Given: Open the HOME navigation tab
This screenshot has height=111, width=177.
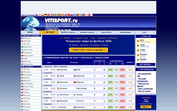Looking at the screenshot, I should point(30,32).
